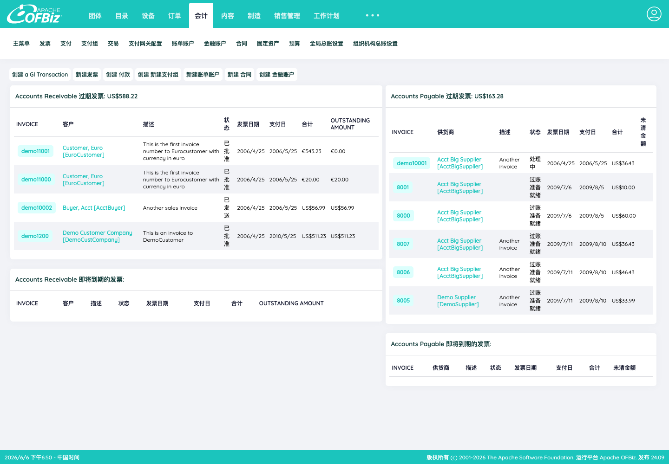Open the 支付组 submenu item
Viewport: 669px width, 464px height.
(x=90, y=44)
